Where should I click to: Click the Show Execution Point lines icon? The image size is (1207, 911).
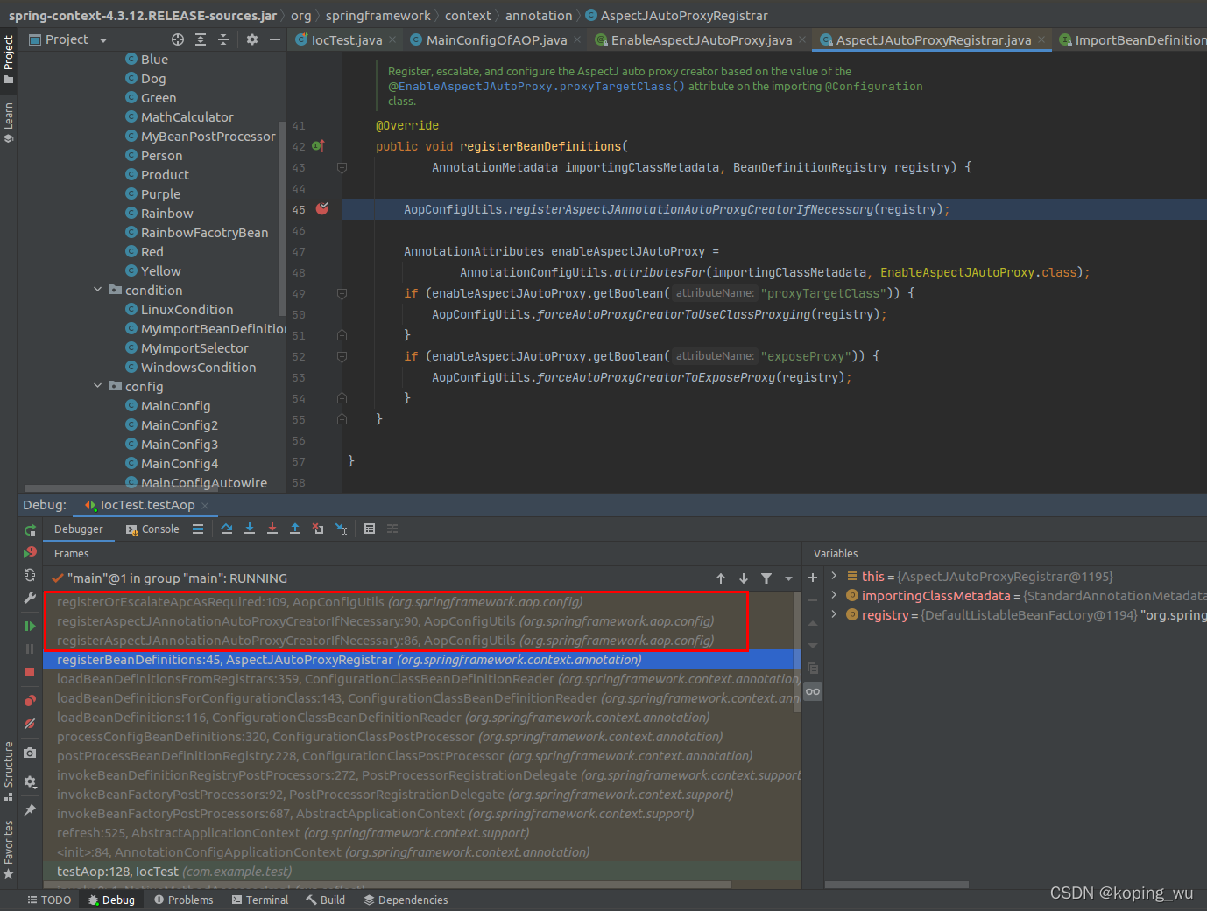(x=198, y=529)
